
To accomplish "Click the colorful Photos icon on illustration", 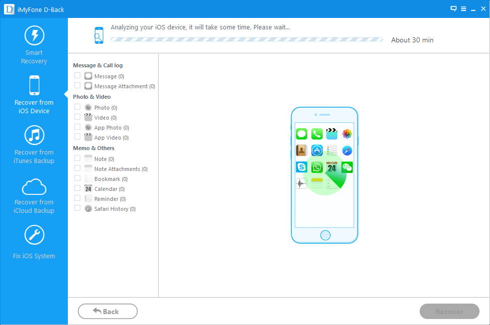I will tap(347, 134).
